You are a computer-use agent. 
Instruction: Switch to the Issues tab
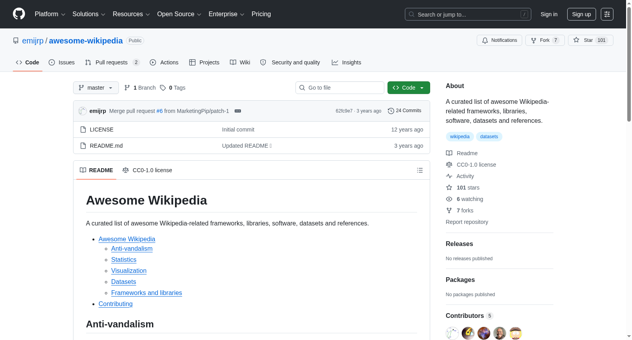point(62,62)
